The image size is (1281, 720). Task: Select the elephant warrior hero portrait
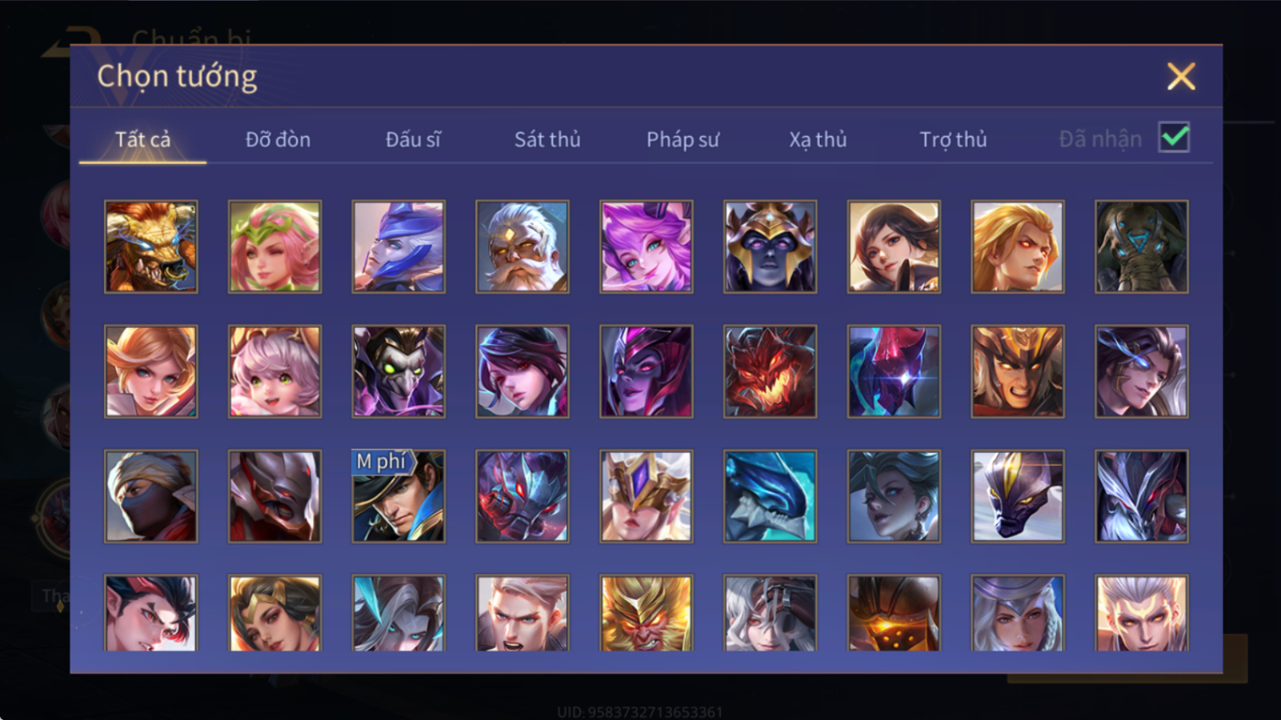(x=1141, y=247)
